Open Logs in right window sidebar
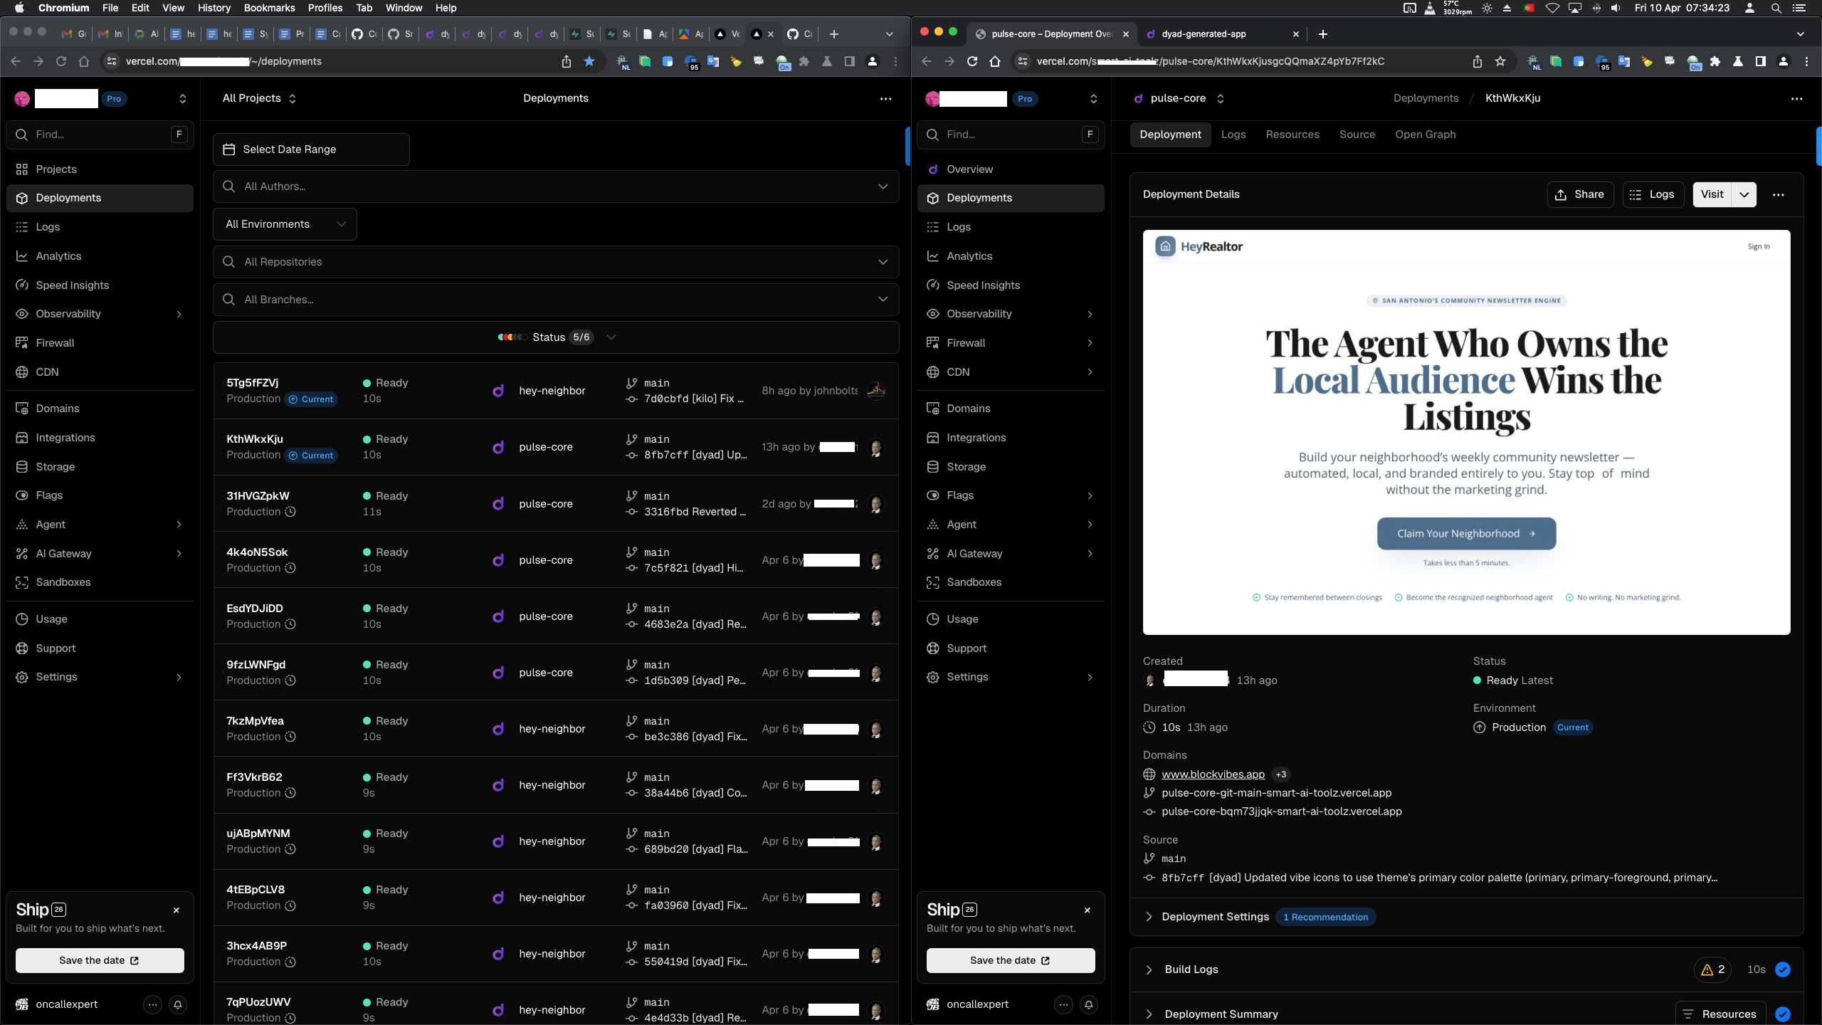The height and width of the screenshot is (1025, 1822). (x=1011, y=227)
